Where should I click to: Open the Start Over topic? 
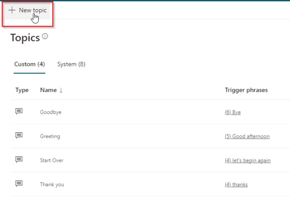pyautogui.click(x=51, y=160)
